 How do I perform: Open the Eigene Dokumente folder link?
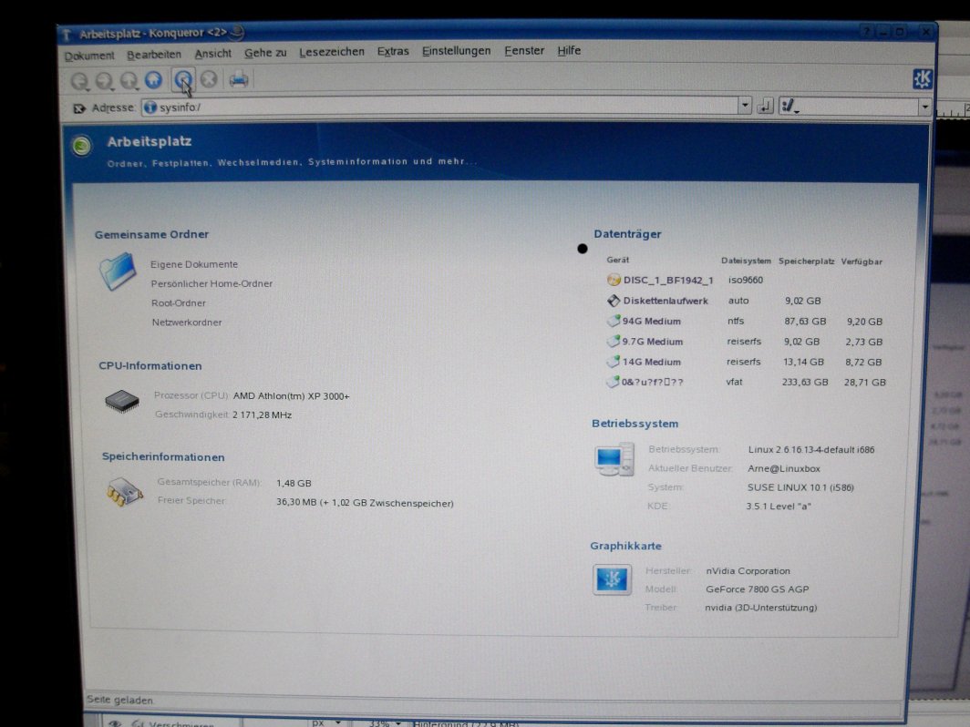(194, 264)
